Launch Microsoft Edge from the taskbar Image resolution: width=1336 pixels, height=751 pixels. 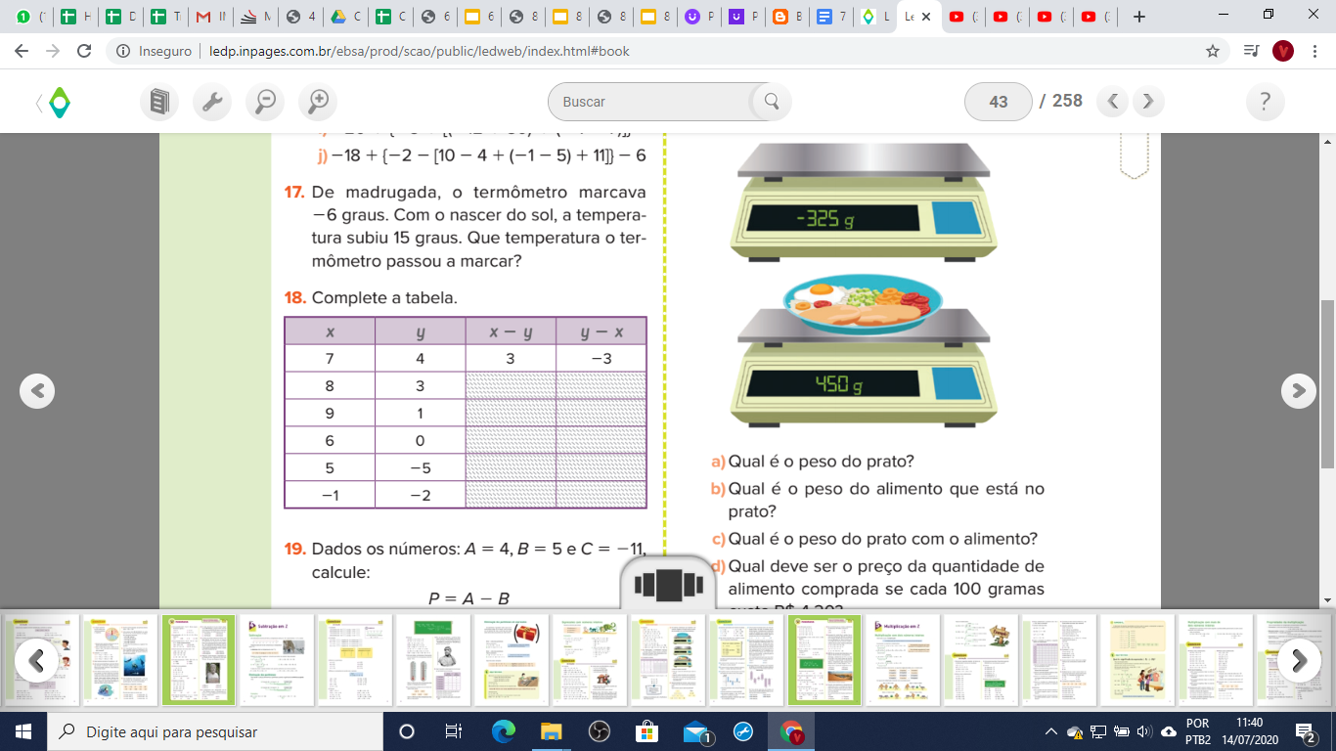503,731
